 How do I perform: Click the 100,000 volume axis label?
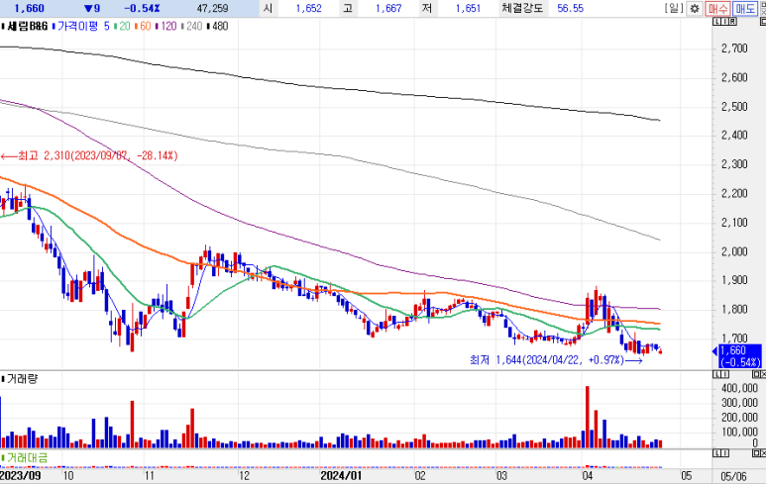point(739,432)
